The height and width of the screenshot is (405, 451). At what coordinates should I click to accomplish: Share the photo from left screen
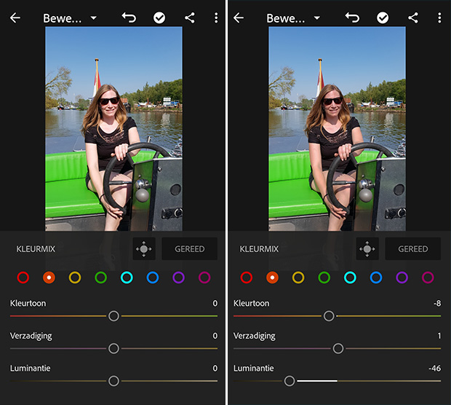point(190,18)
